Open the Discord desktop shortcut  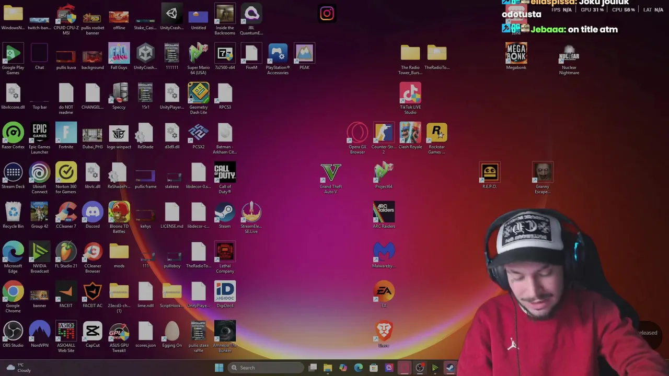(x=93, y=215)
